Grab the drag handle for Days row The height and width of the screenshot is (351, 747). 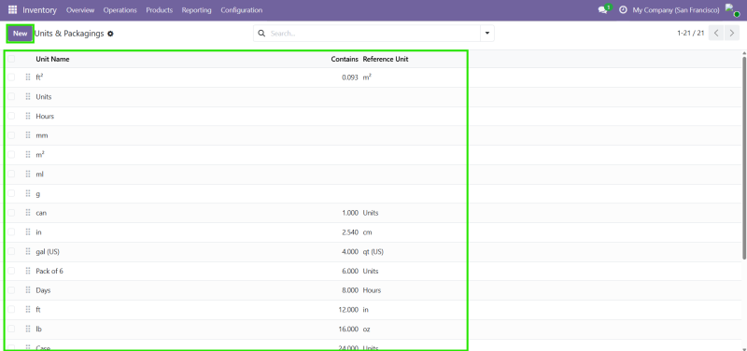(x=28, y=290)
